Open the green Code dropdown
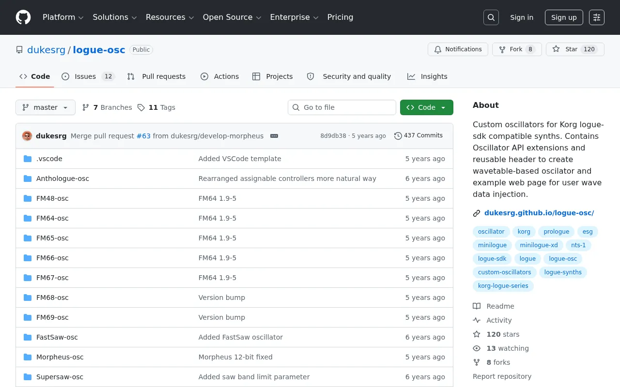The width and height of the screenshot is (620, 387). [x=427, y=107]
